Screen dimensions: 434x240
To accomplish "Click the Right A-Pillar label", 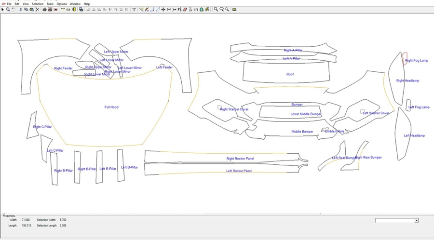I will 293,50.
